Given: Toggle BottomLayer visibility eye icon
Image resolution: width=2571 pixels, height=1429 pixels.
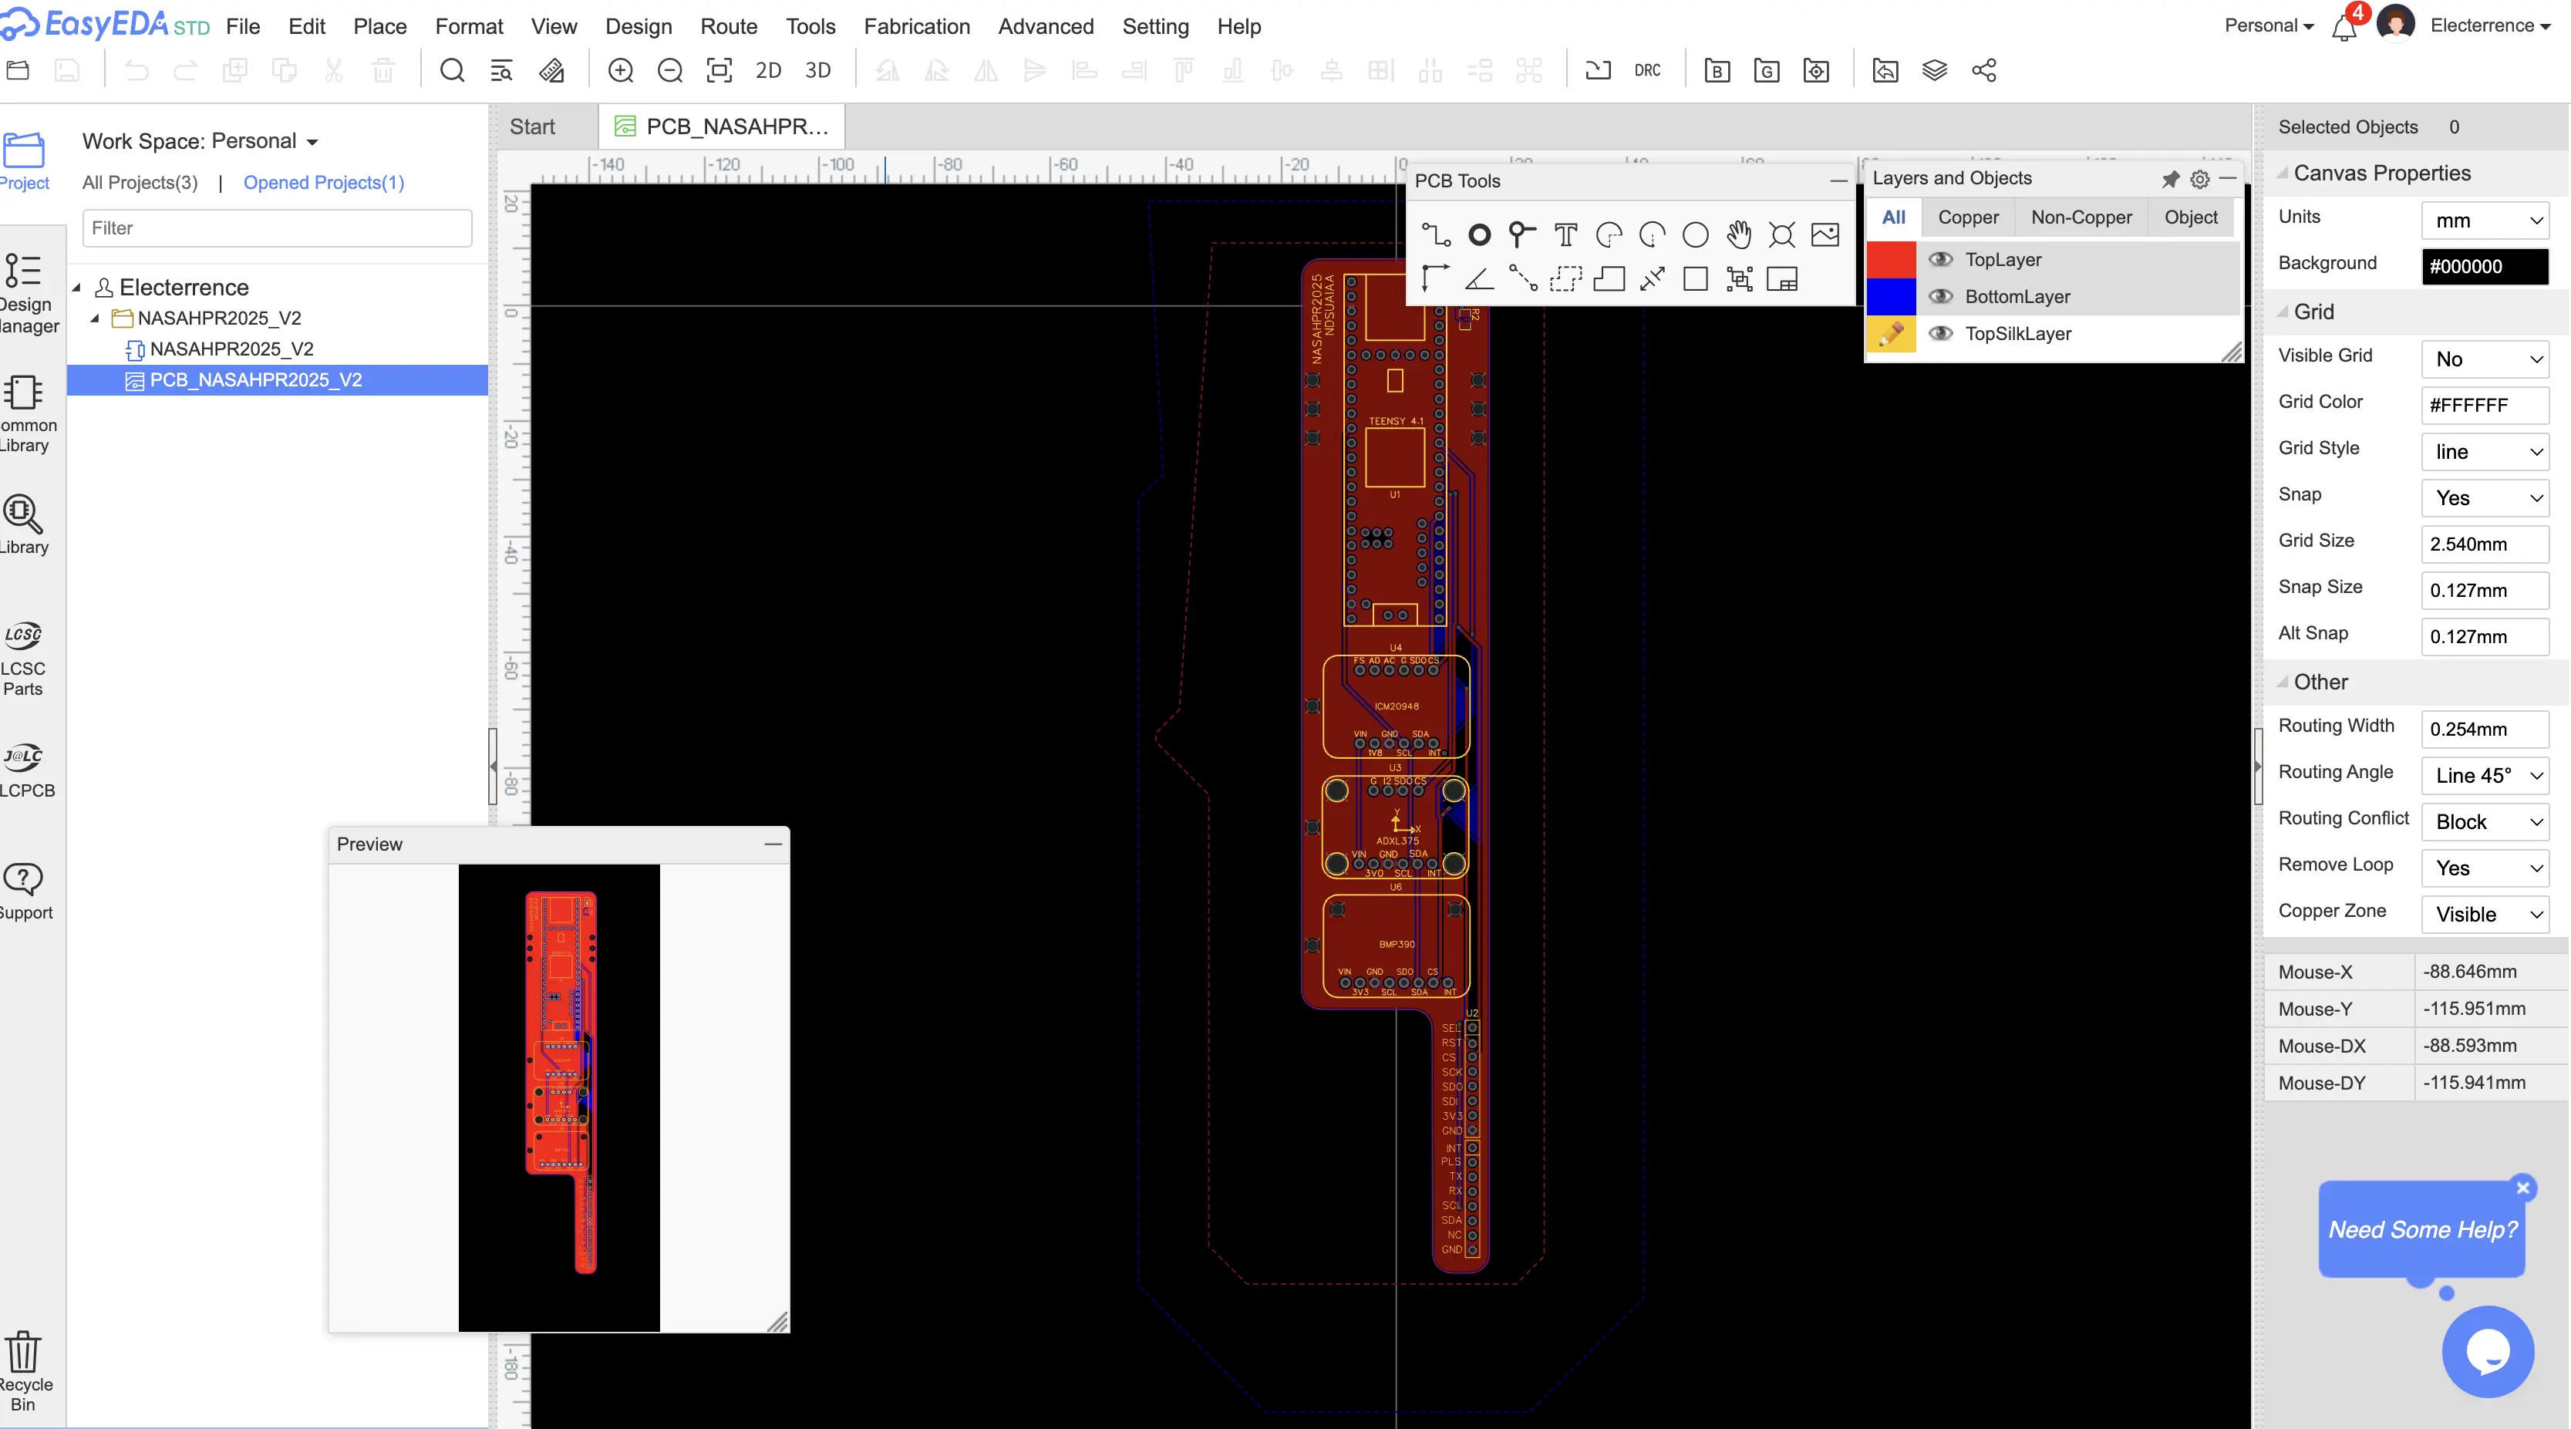Looking at the screenshot, I should point(1940,296).
